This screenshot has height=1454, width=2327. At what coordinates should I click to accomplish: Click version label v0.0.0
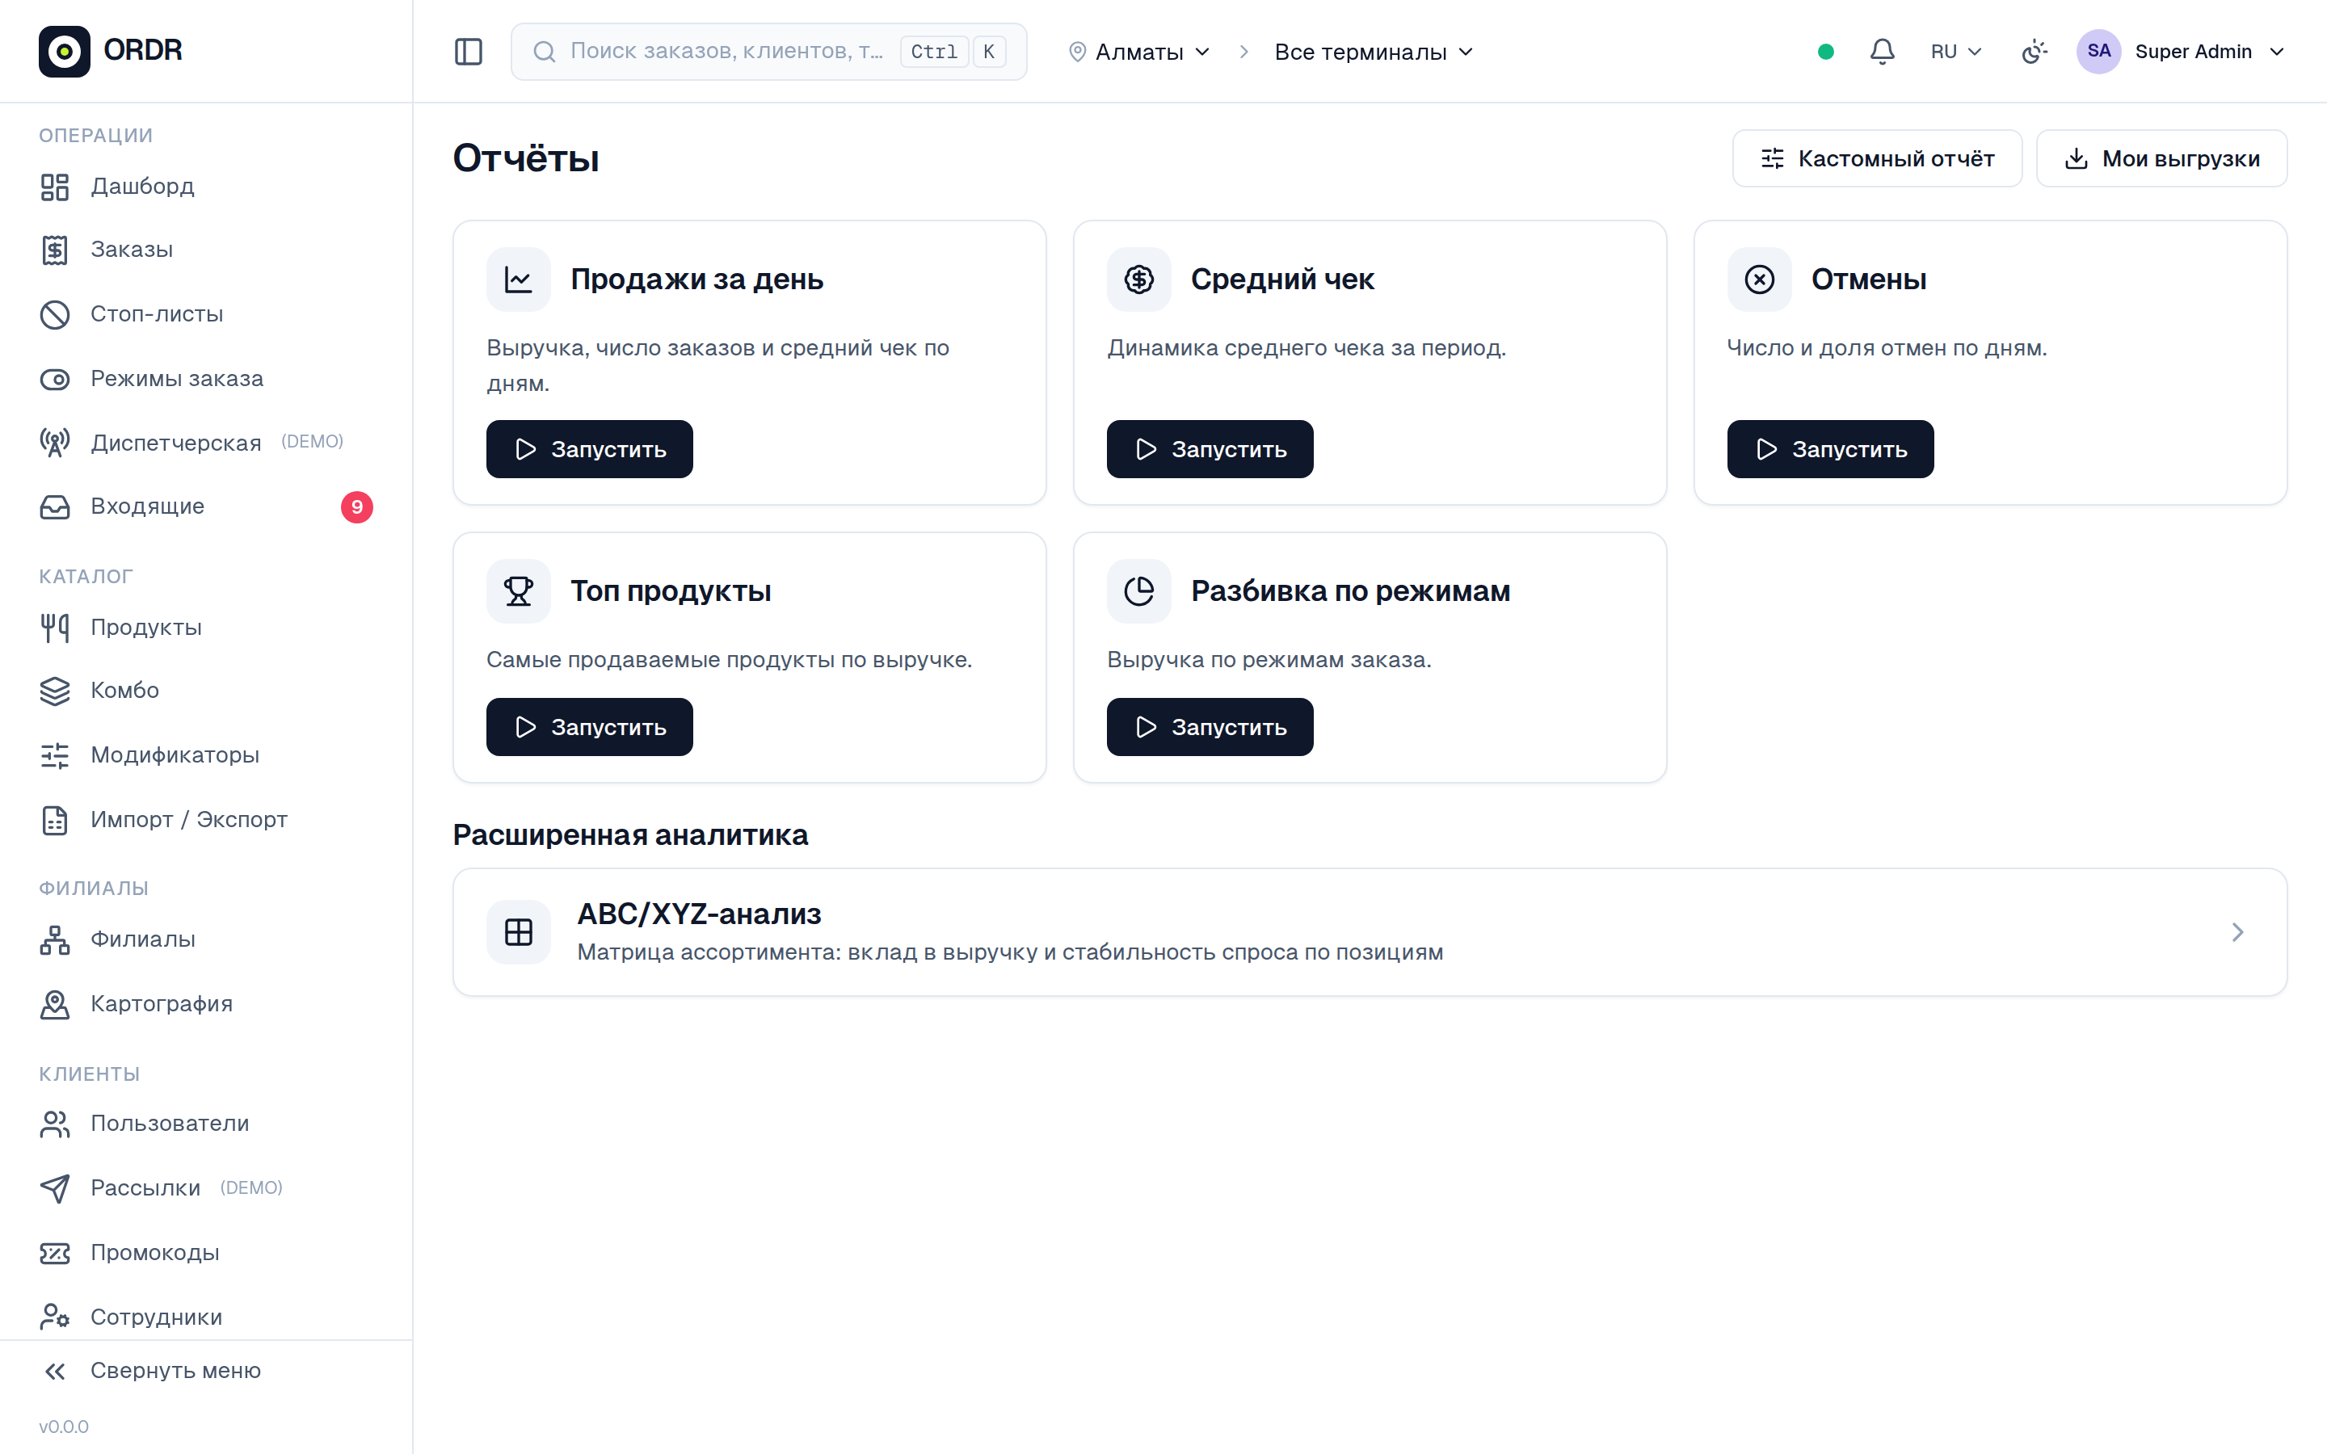coord(64,1426)
